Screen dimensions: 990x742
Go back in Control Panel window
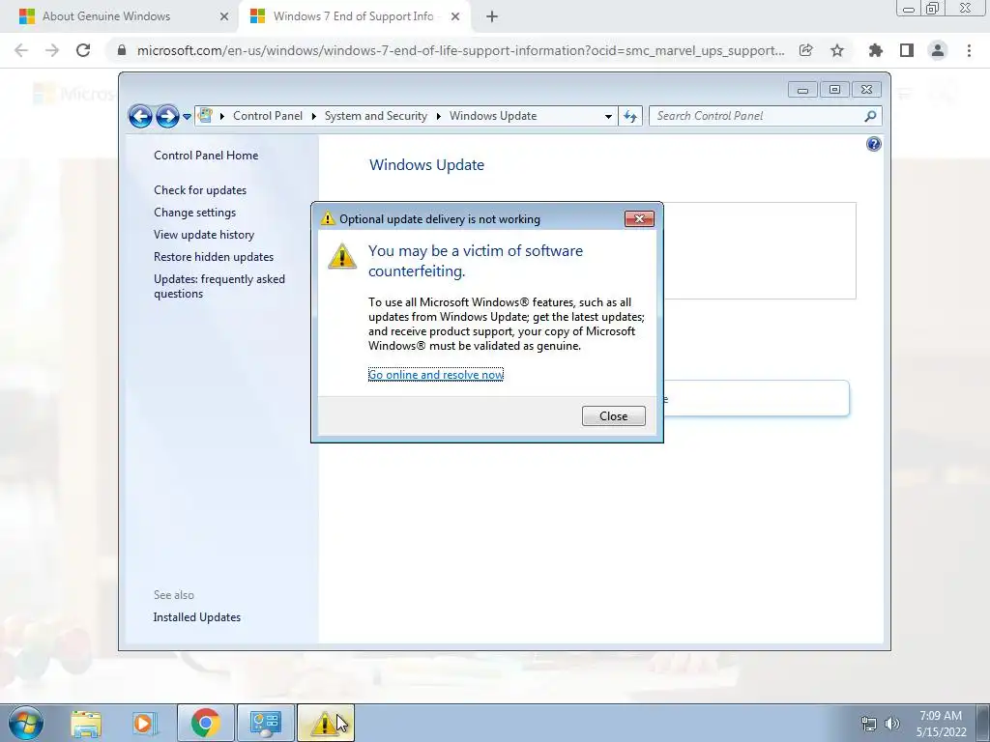click(x=140, y=116)
